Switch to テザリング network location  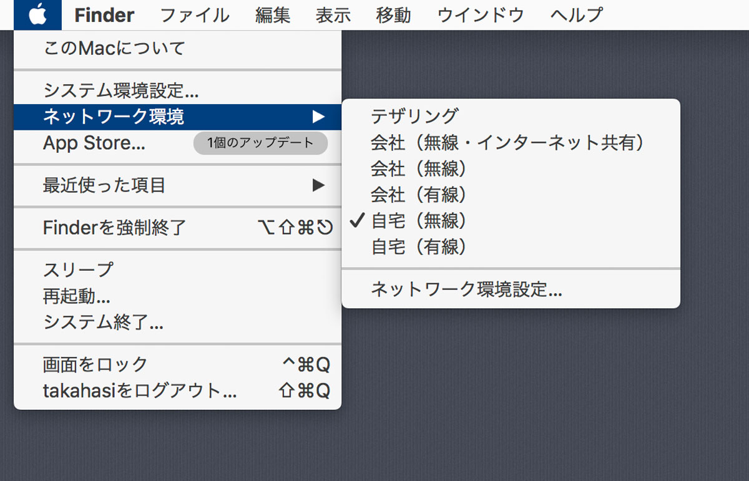pyautogui.click(x=511, y=116)
